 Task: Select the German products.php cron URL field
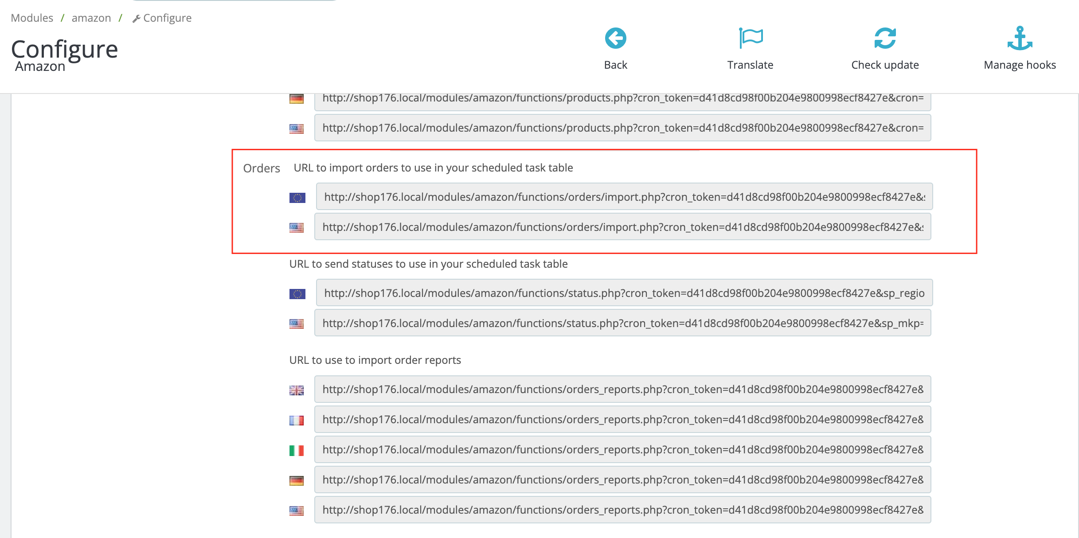(x=622, y=102)
